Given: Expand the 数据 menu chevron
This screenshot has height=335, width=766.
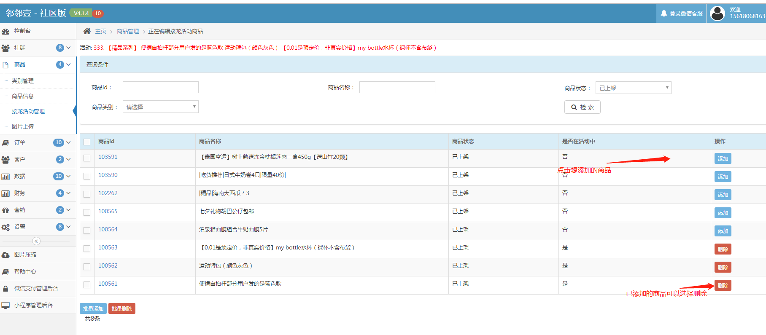Looking at the screenshot, I should 68,176.
